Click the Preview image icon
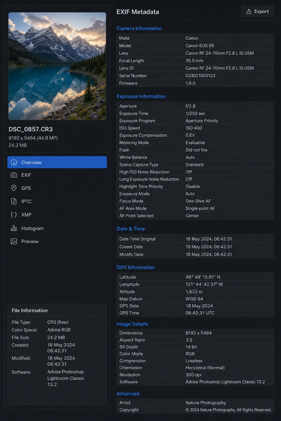The height and width of the screenshot is (421, 281). pos(14,241)
